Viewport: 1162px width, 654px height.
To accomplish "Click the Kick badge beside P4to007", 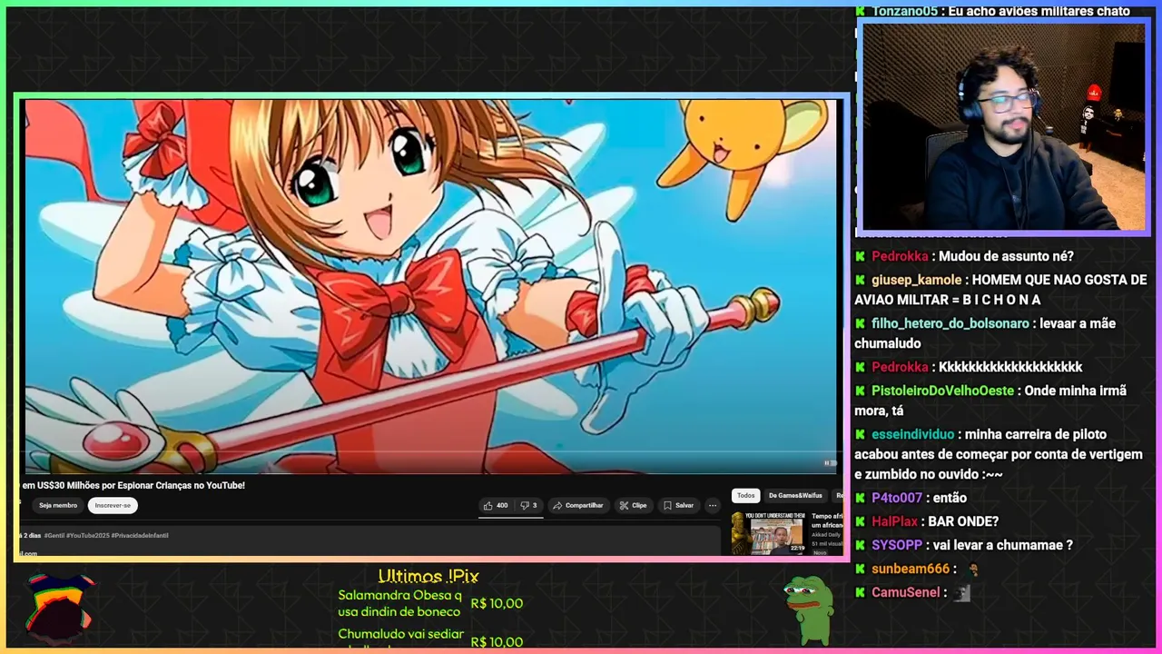I will tap(860, 498).
